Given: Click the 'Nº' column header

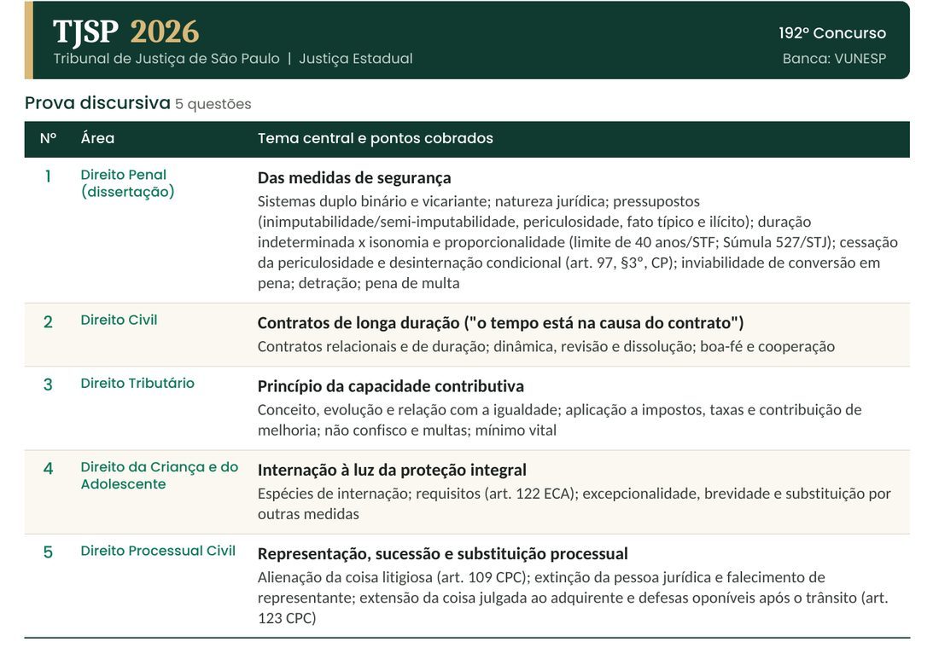Looking at the screenshot, I should 48,139.
